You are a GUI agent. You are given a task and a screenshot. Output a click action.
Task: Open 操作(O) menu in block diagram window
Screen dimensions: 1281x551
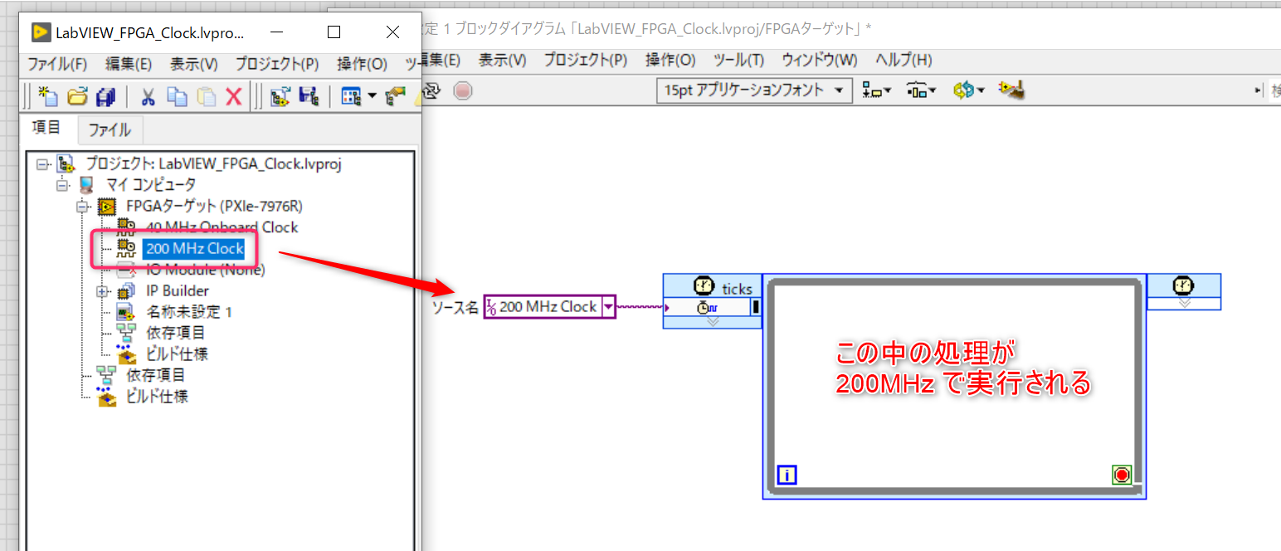coord(670,60)
